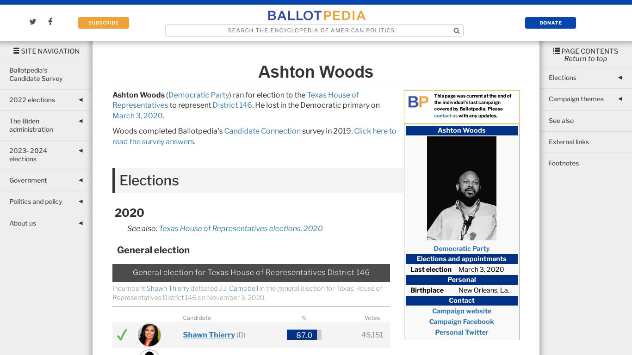
Task: Click the contact us link in infobox
Action: click(x=446, y=116)
